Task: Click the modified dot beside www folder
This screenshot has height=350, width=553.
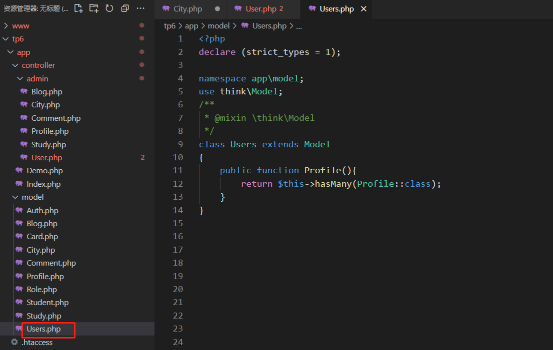Action: point(142,25)
